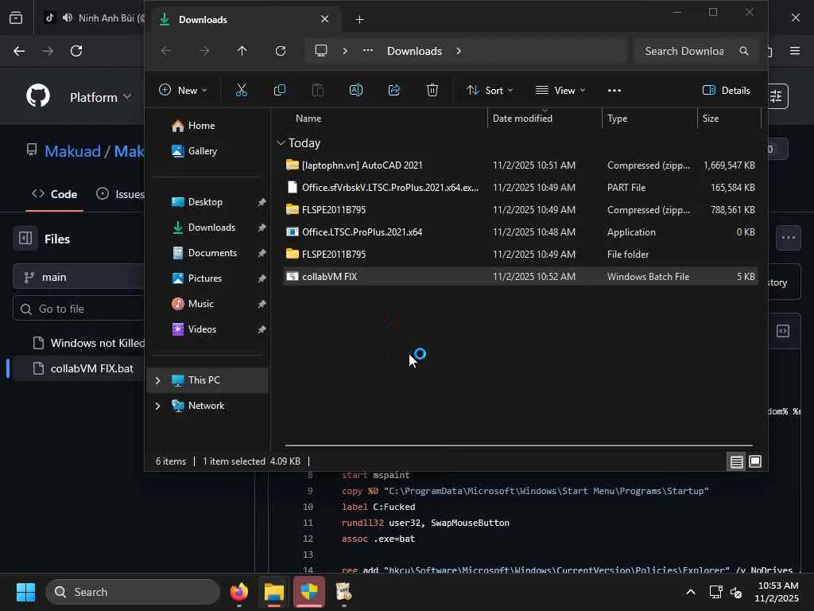Open File Explorer from the taskbar
Screen dimensions: 814x611
[x=274, y=592]
